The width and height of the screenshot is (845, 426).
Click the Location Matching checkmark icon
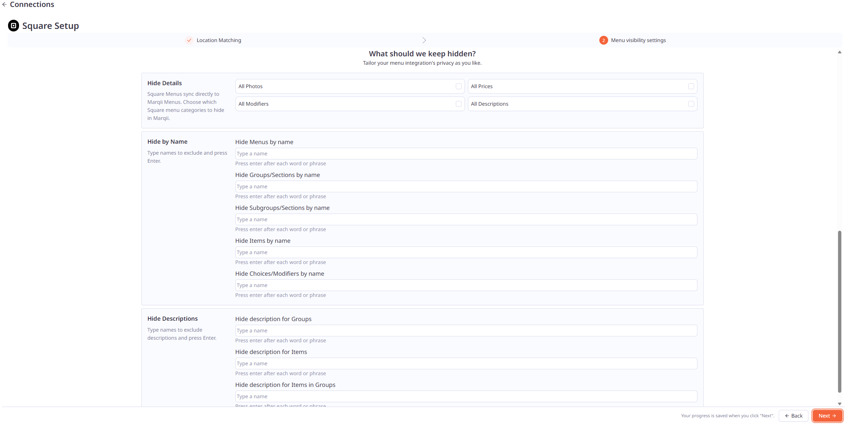pos(189,40)
